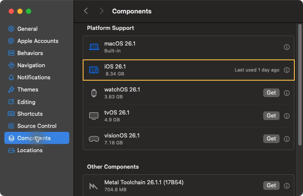
Task: Click the watchOS 26.1 watch icon
Action: [94, 93]
